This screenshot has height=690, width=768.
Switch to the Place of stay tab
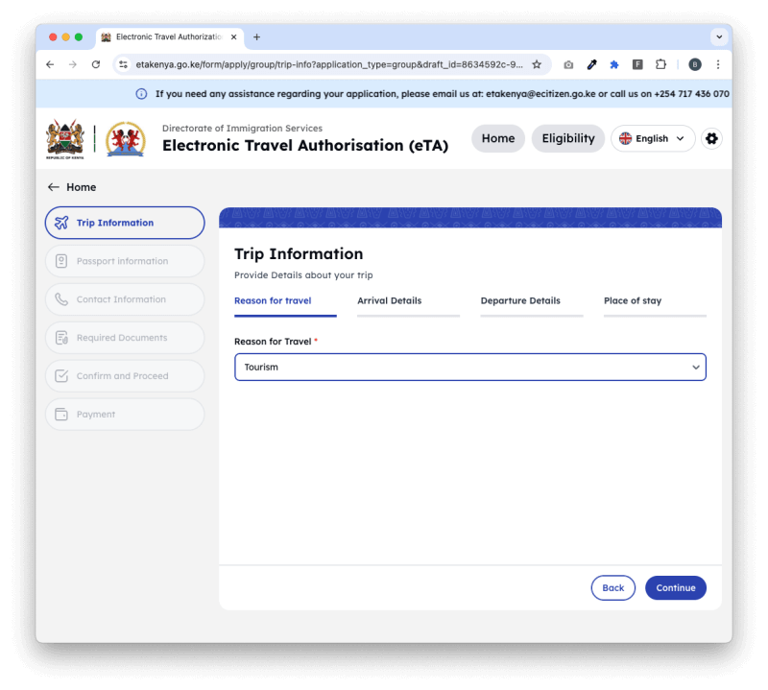655,305
